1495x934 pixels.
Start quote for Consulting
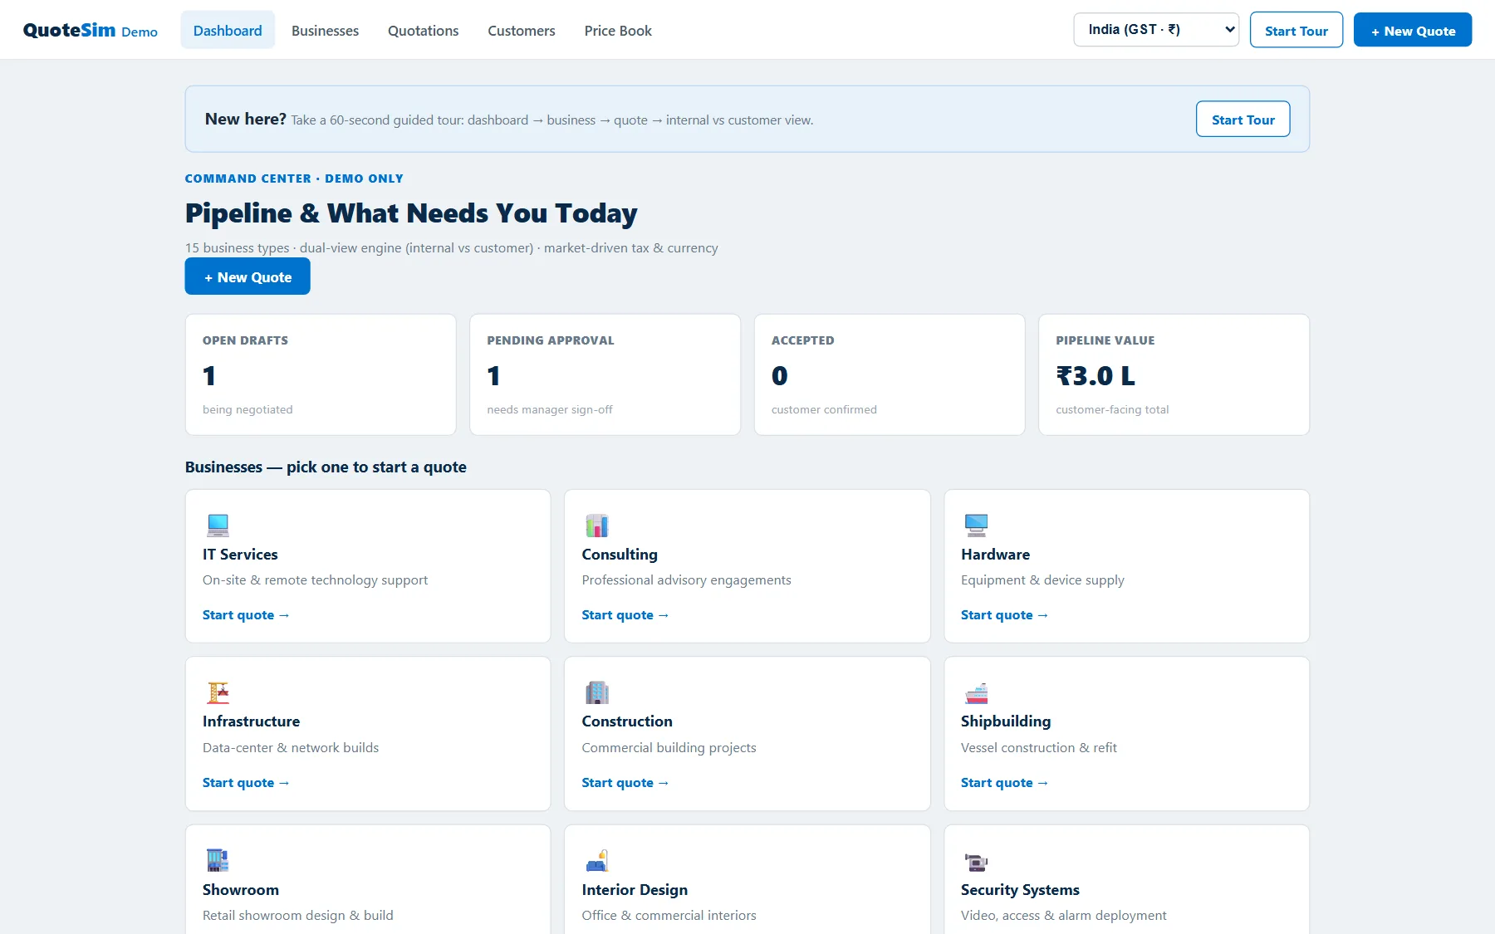[625, 614]
